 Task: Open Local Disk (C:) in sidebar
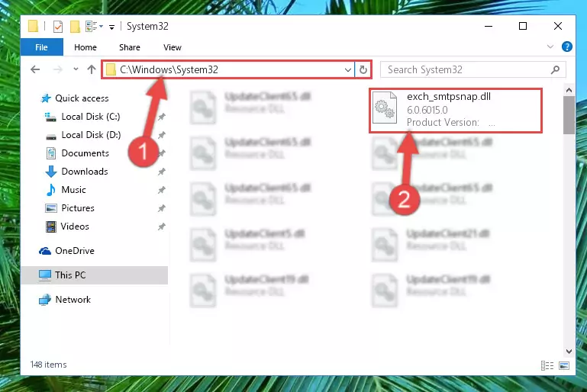point(82,117)
